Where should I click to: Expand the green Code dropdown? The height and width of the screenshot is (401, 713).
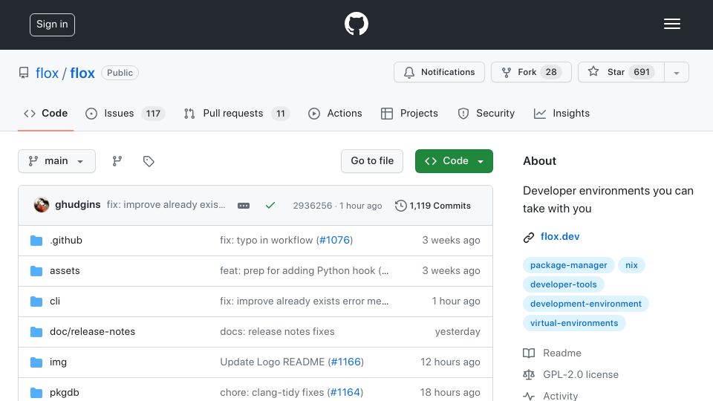pyautogui.click(x=454, y=161)
